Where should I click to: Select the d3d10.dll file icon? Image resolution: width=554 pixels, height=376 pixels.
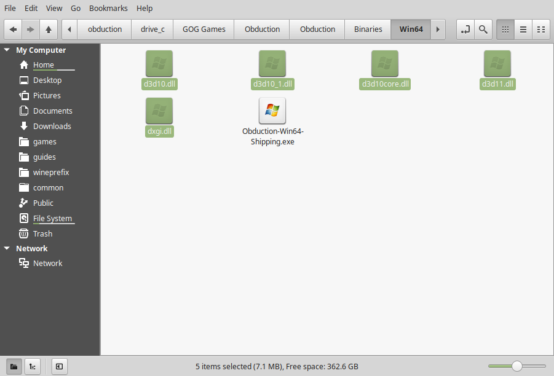(x=159, y=63)
